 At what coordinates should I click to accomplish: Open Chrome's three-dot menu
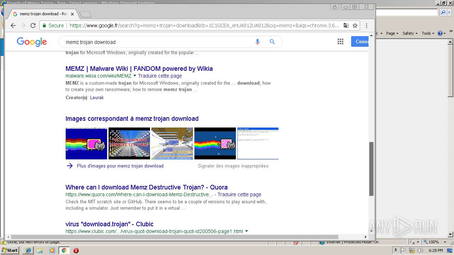pos(366,25)
